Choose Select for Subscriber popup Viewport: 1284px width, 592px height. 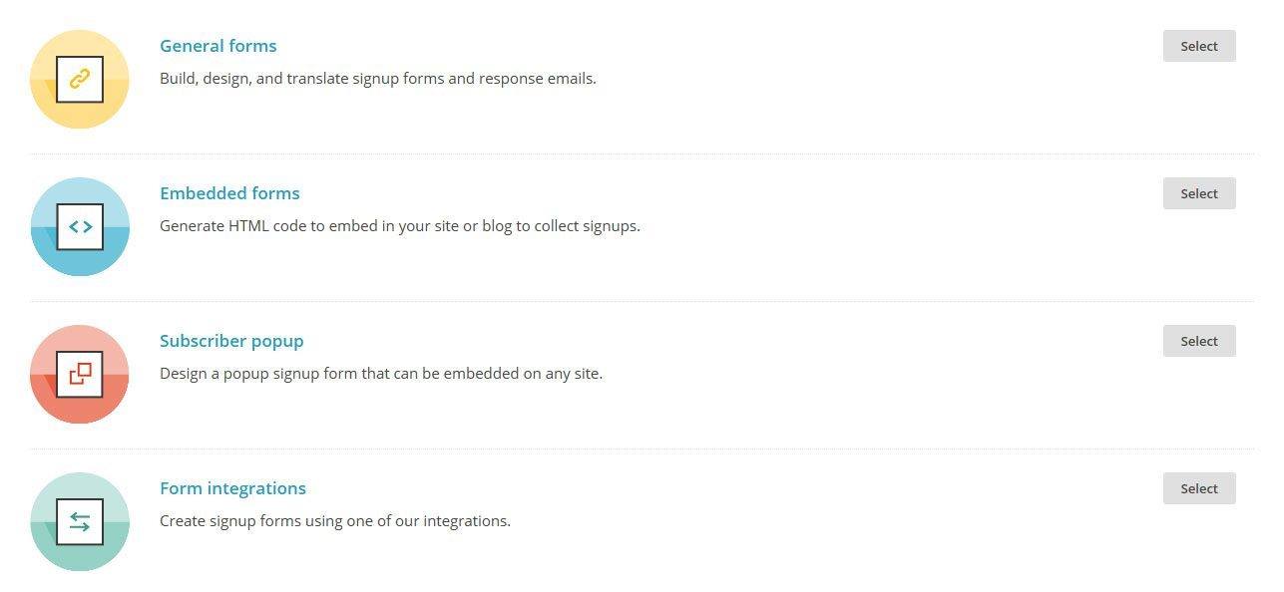pyautogui.click(x=1199, y=341)
